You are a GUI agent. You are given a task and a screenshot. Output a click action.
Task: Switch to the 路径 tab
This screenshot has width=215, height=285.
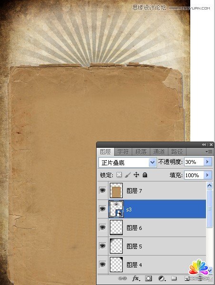177,152
